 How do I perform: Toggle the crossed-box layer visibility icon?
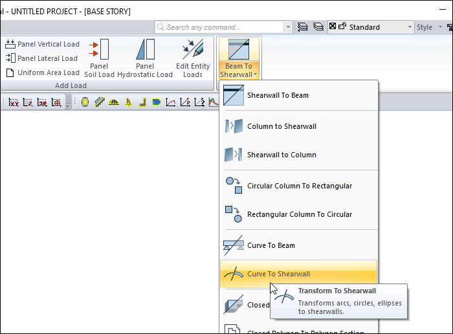click(333, 27)
